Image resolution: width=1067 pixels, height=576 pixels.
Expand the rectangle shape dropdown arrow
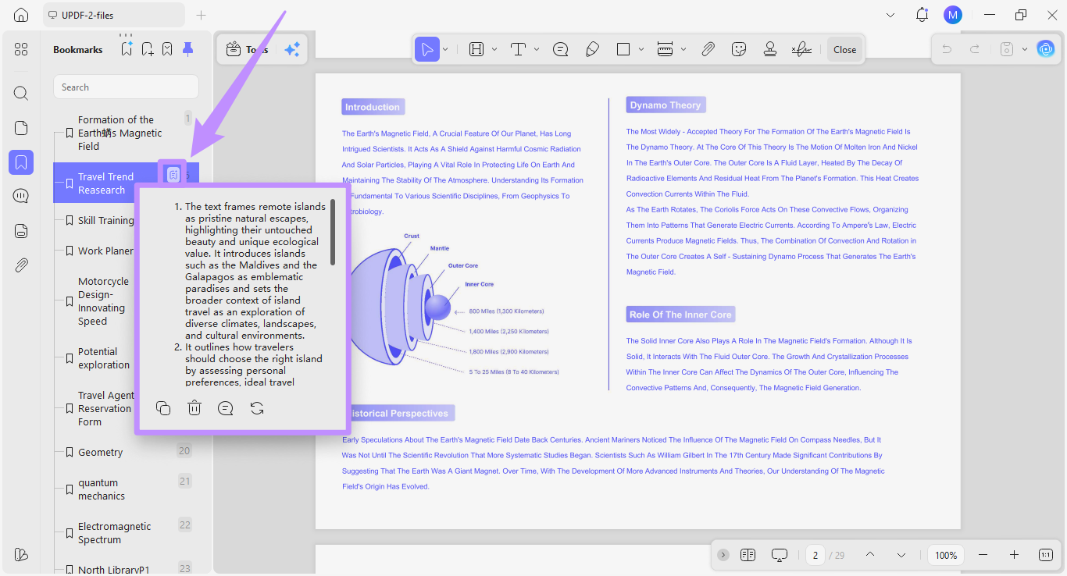641,49
